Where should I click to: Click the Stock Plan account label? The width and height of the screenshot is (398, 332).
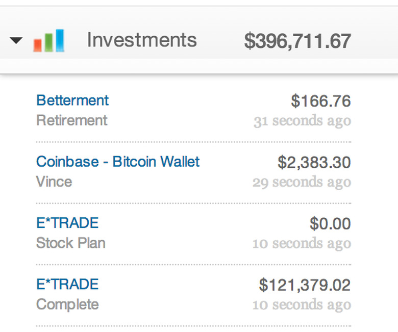click(71, 243)
